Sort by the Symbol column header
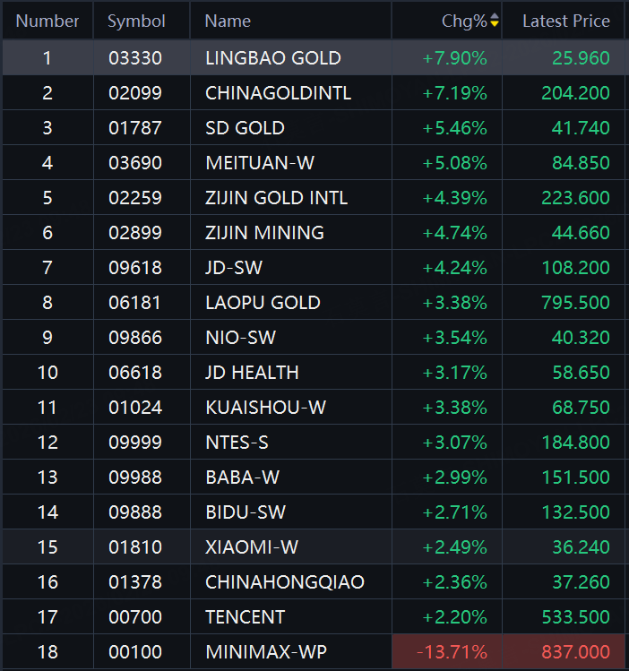 coord(136,21)
